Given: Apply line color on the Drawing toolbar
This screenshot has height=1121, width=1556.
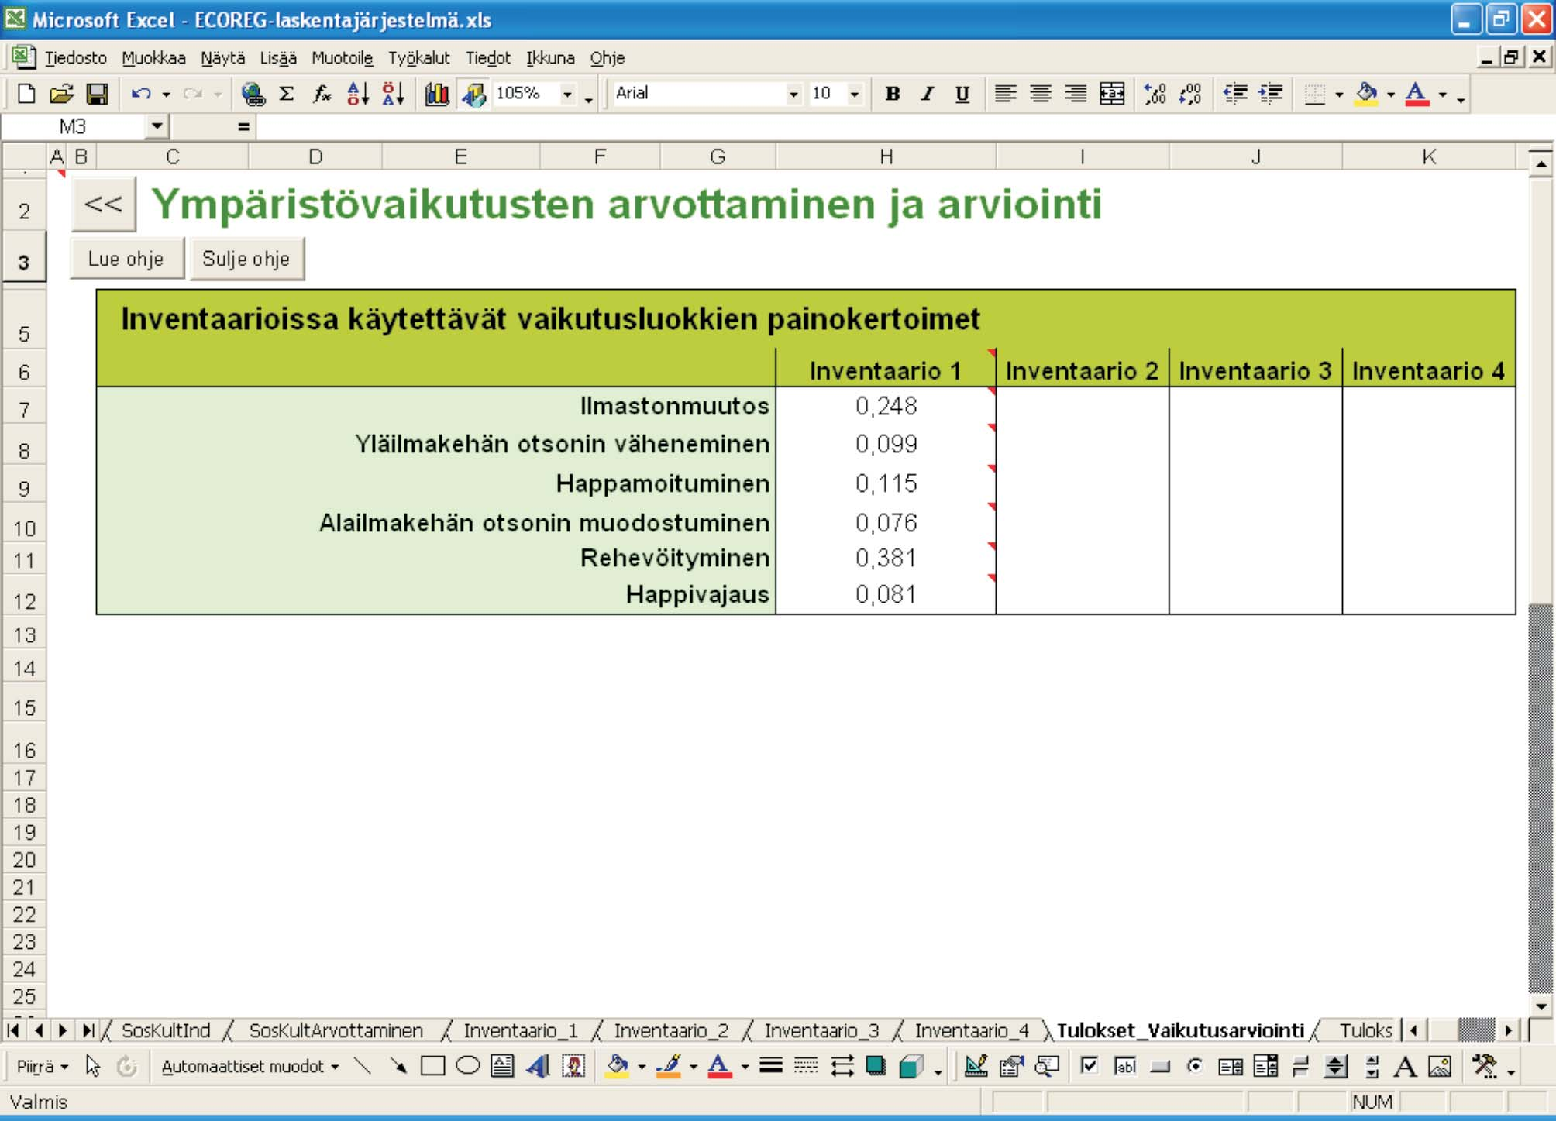Looking at the screenshot, I should click(x=668, y=1066).
